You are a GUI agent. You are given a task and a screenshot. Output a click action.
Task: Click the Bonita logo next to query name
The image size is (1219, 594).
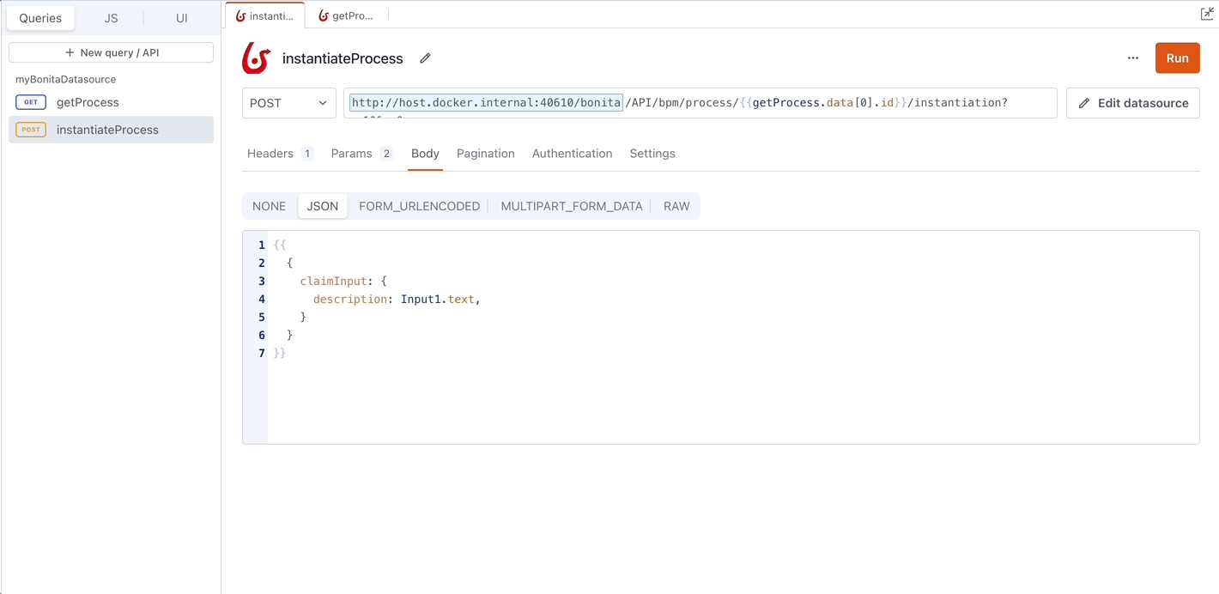[256, 58]
